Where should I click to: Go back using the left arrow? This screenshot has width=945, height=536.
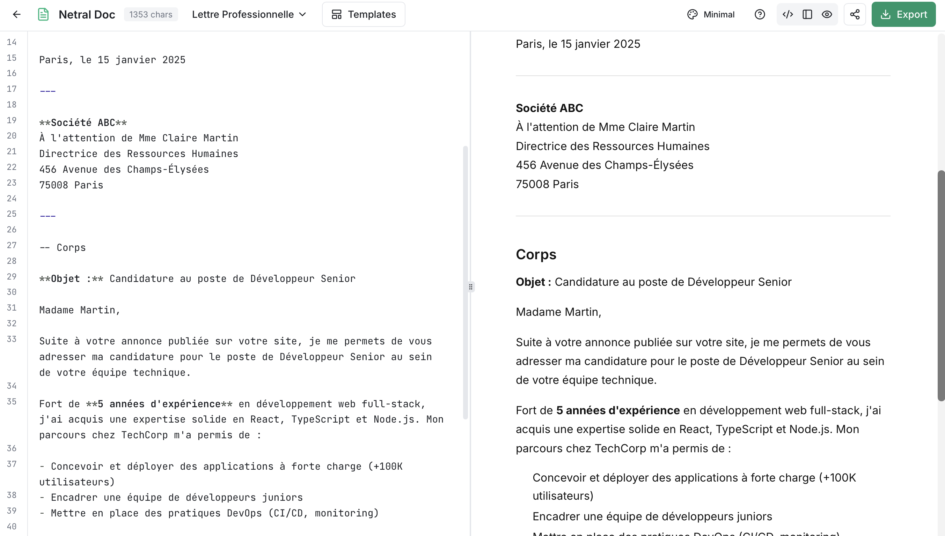coord(16,14)
